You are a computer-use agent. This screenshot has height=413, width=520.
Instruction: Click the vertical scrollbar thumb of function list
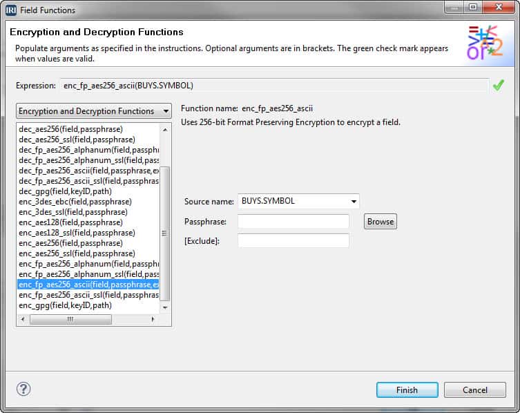tap(165, 233)
